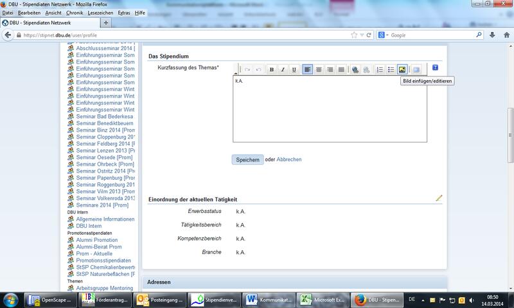Click the insert/edit image icon
The height and width of the screenshot is (308, 514).
tap(402, 69)
